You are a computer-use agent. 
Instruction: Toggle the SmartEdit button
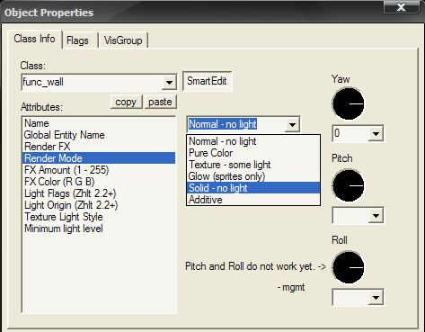pyautogui.click(x=207, y=81)
